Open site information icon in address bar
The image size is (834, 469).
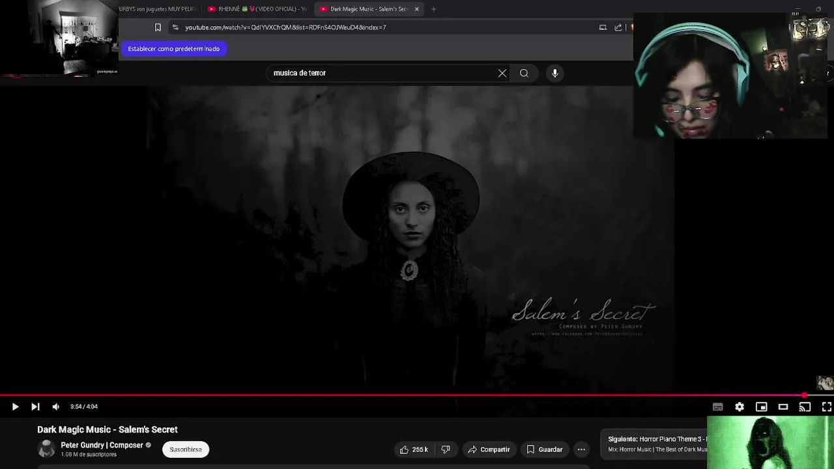coord(175,27)
